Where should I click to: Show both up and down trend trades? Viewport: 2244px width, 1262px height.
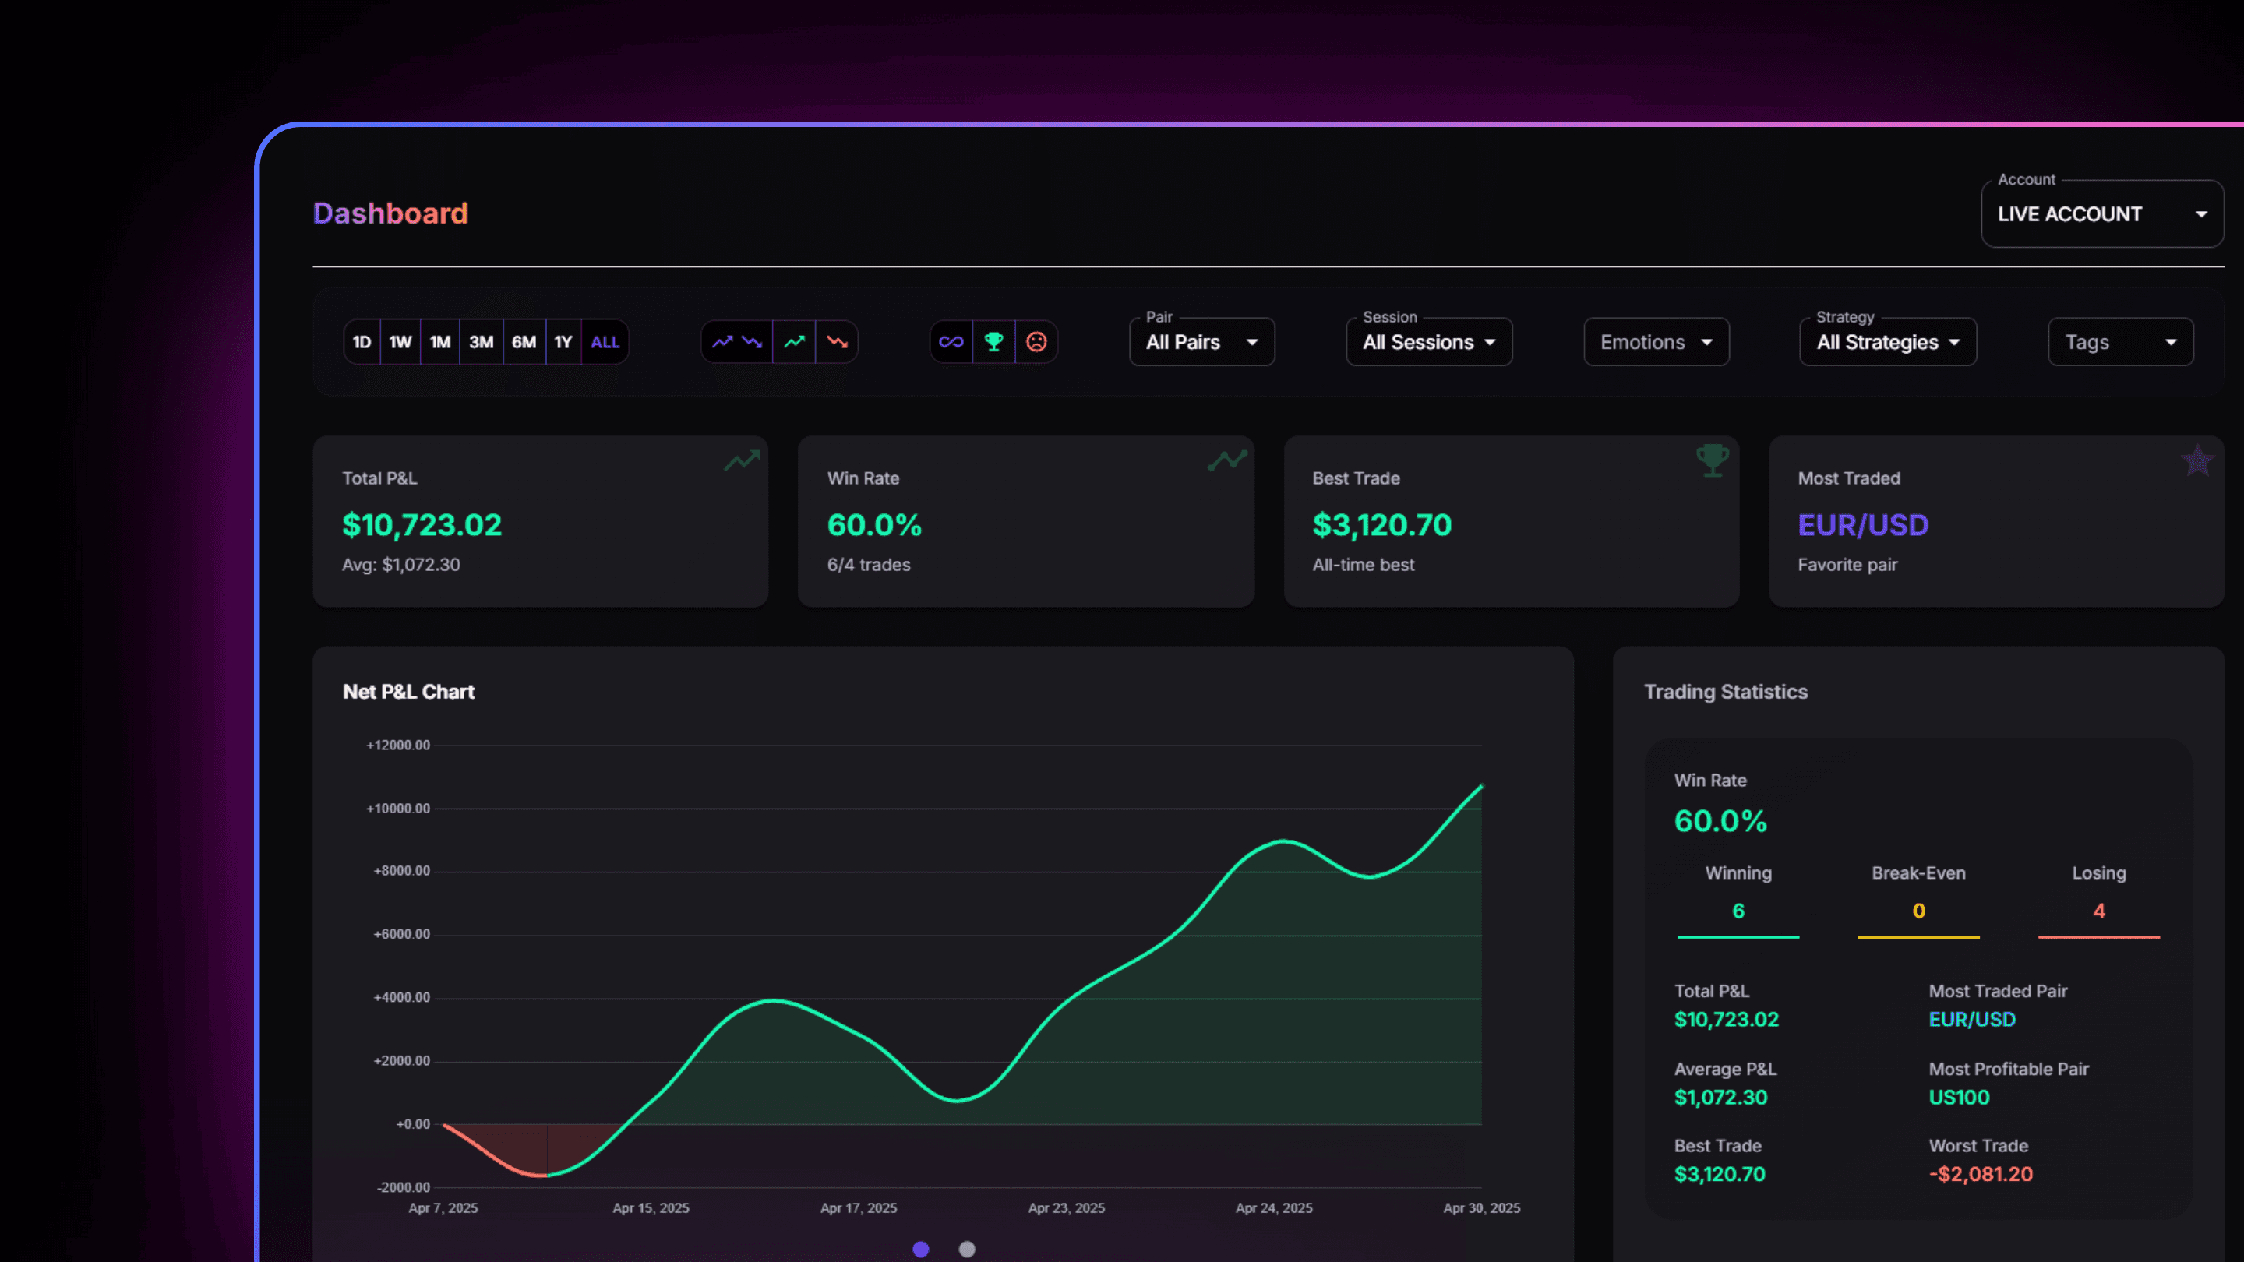click(x=737, y=342)
